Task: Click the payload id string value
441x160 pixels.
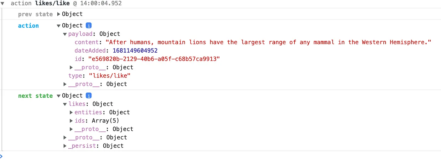Action: tap(153, 59)
